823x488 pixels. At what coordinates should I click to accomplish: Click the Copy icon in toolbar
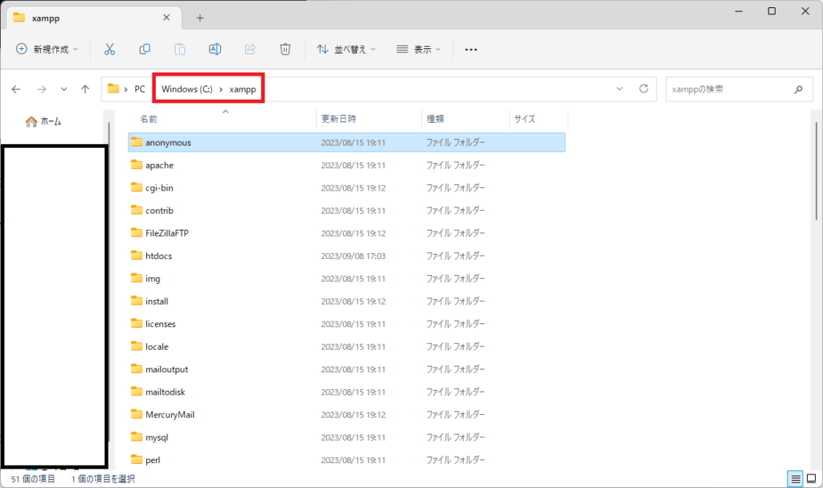coord(145,49)
